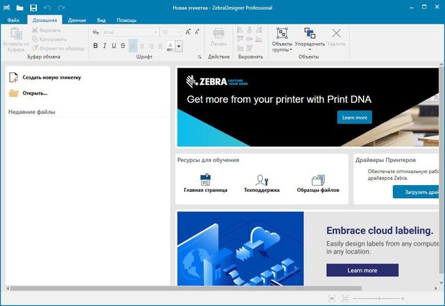Toggle italic text formatting
This screenshot has height=306, width=445.
tap(105, 46)
